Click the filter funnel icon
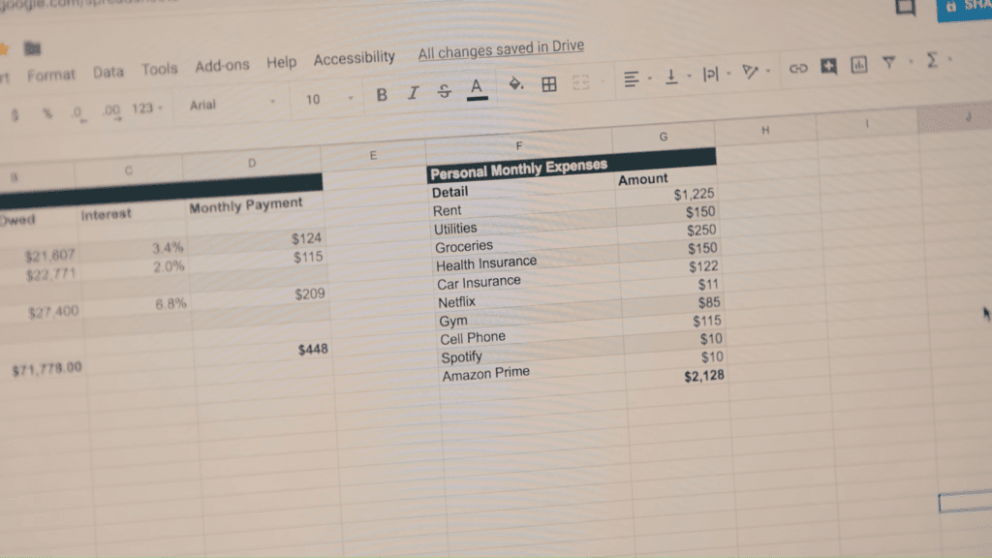Viewport: 992px width, 558px height. click(x=888, y=63)
